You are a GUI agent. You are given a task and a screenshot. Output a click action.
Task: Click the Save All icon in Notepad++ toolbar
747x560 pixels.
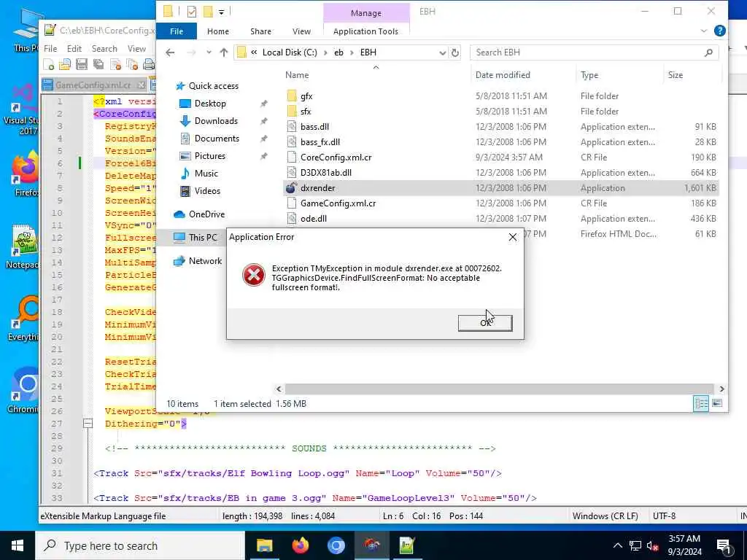tap(98, 64)
